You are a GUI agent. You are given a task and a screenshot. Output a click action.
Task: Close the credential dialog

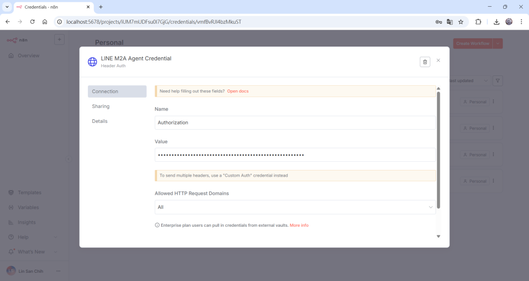(438, 60)
